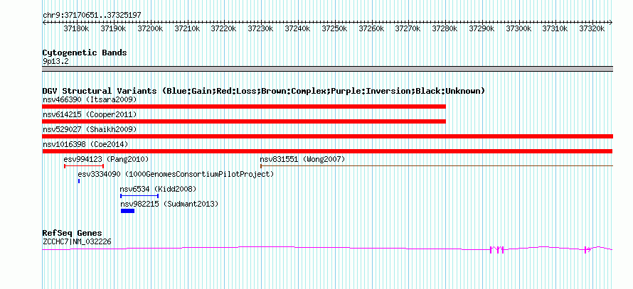Select the thin red esv994123 variant glyph

tap(84, 165)
